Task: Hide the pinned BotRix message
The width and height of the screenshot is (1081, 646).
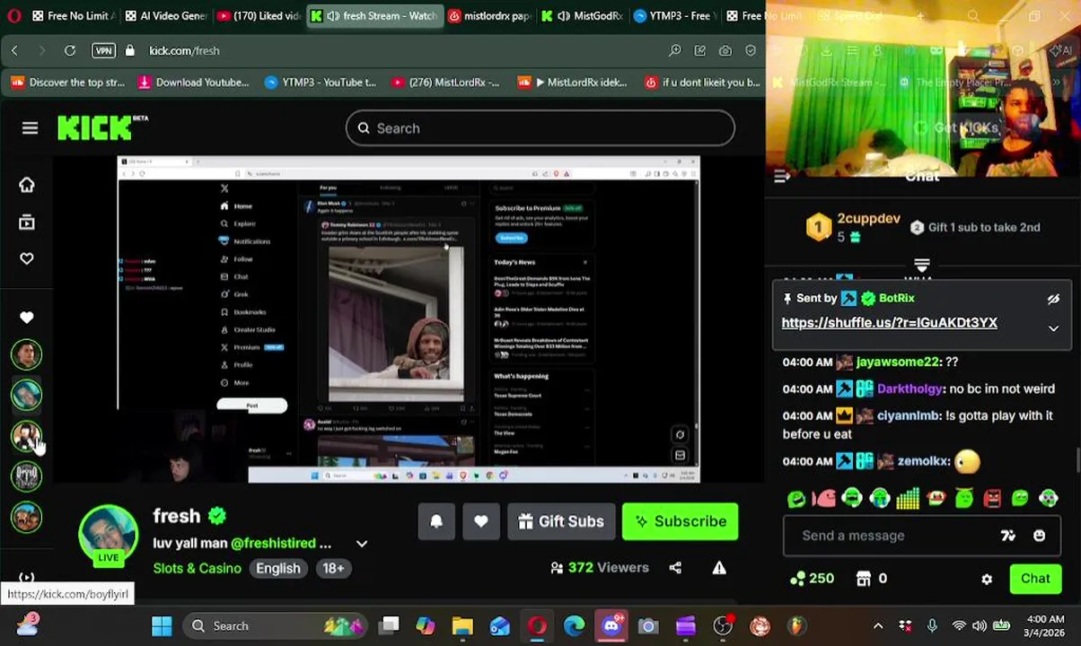Action: click(x=1053, y=299)
